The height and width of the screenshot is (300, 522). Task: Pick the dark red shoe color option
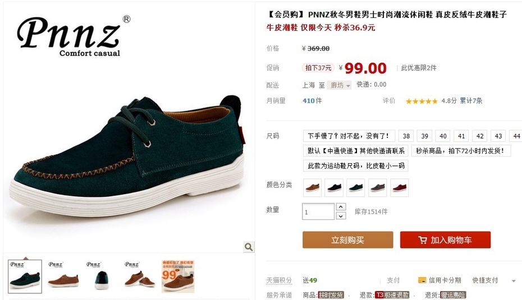[x=399, y=188]
